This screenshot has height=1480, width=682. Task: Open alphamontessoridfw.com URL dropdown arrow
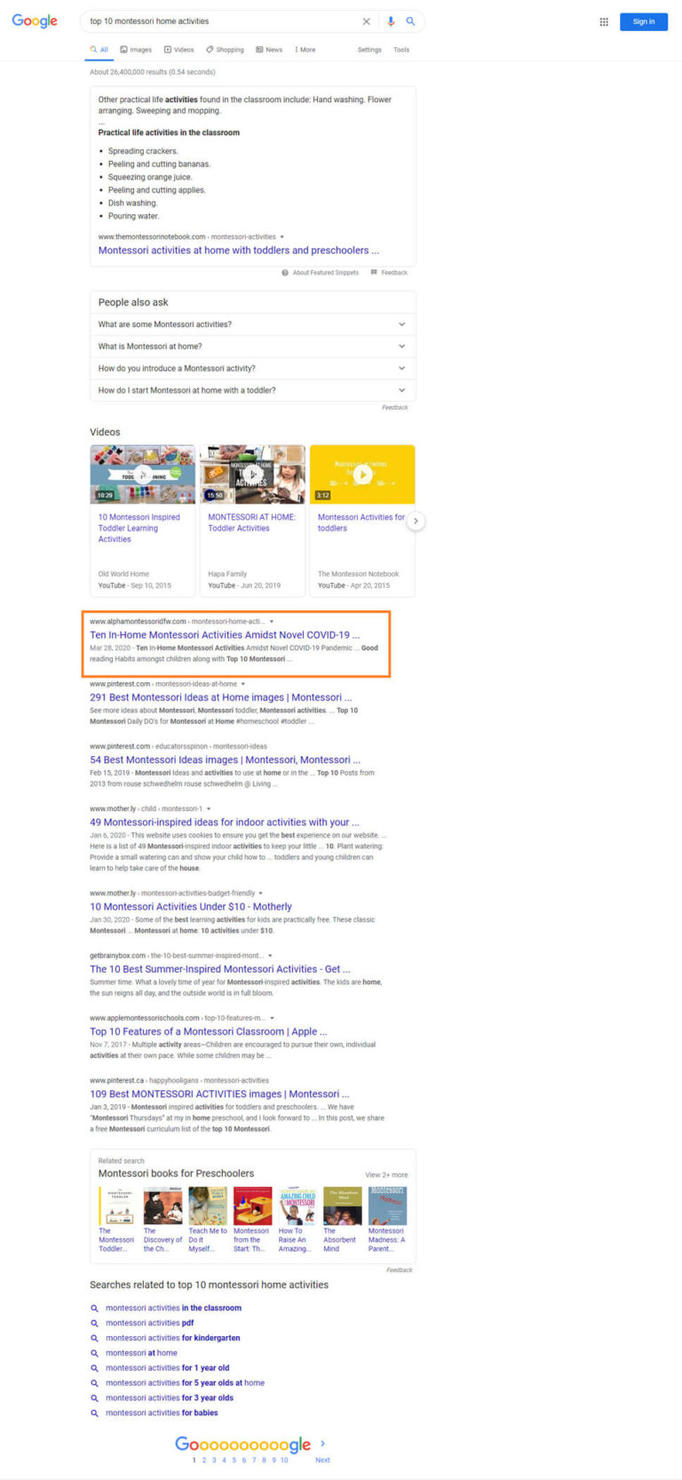coord(272,622)
